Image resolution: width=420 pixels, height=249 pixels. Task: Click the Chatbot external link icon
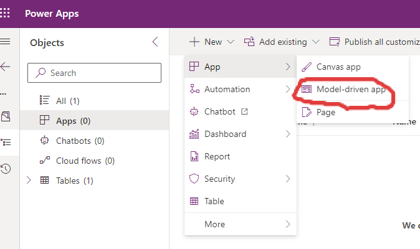coord(245,112)
